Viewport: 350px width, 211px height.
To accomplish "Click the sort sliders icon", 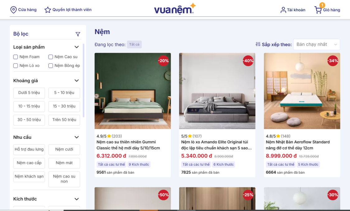I will [x=258, y=44].
